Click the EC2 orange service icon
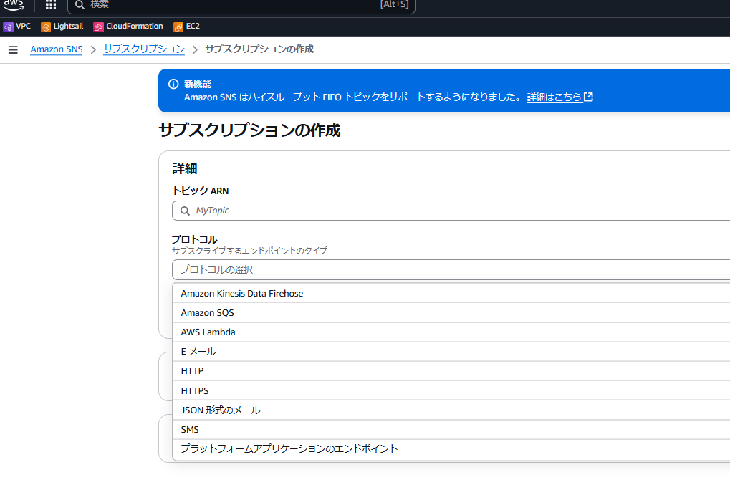 tap(178, 27)
